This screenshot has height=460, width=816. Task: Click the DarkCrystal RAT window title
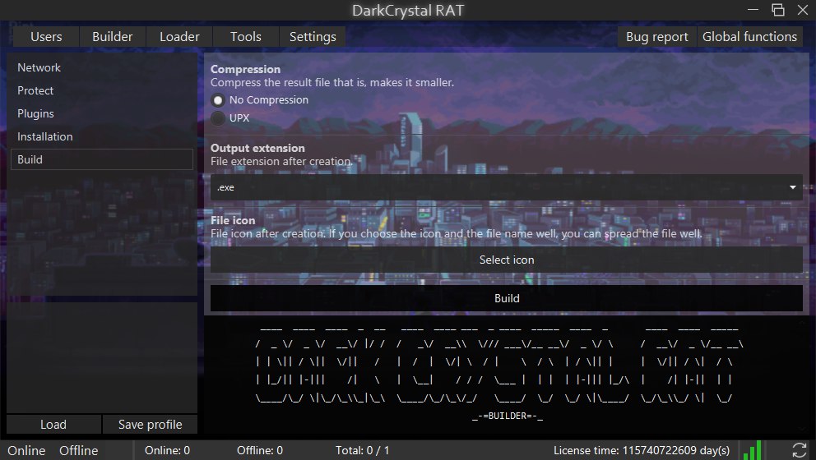407,11
